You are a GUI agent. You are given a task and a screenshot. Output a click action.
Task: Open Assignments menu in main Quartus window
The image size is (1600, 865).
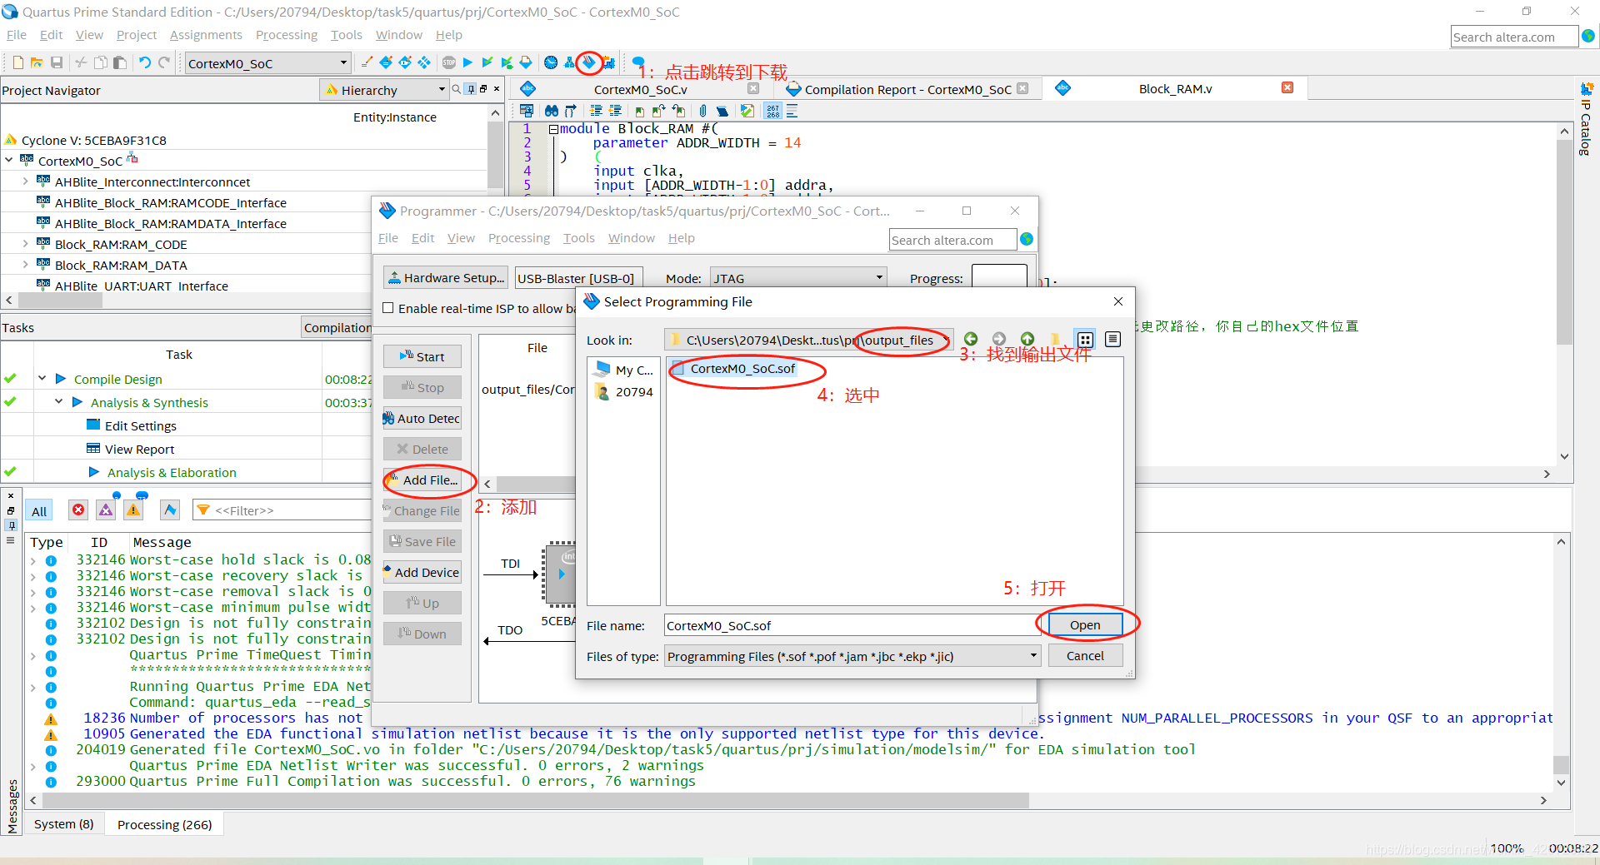click(x=206, y=35)
